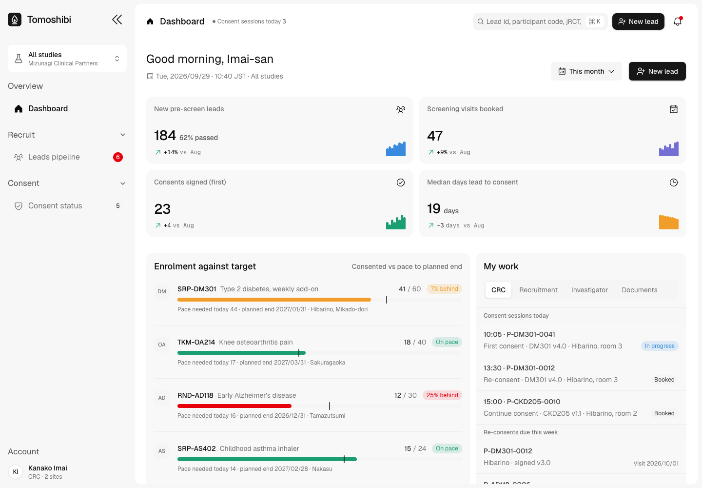Open the 13:30 P-DM301-0012 session
The width and height of the screenshot is (702, 488).
click(x=581, y=374)
